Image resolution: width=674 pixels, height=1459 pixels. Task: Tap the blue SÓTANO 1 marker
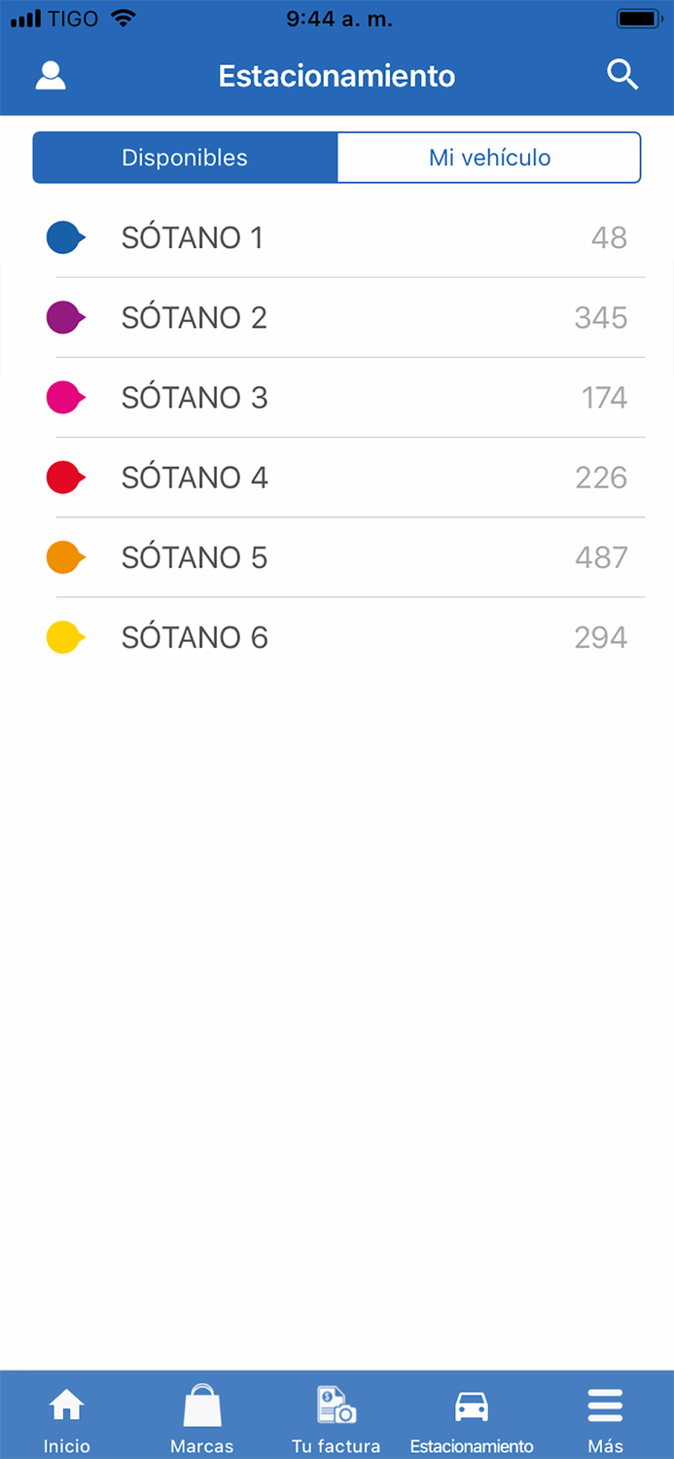(65, 237)
